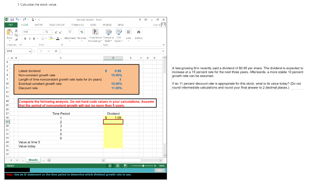Open the font size dropdown
The height and width of the screenshot is (181, 315).
(x=52, y=32)
